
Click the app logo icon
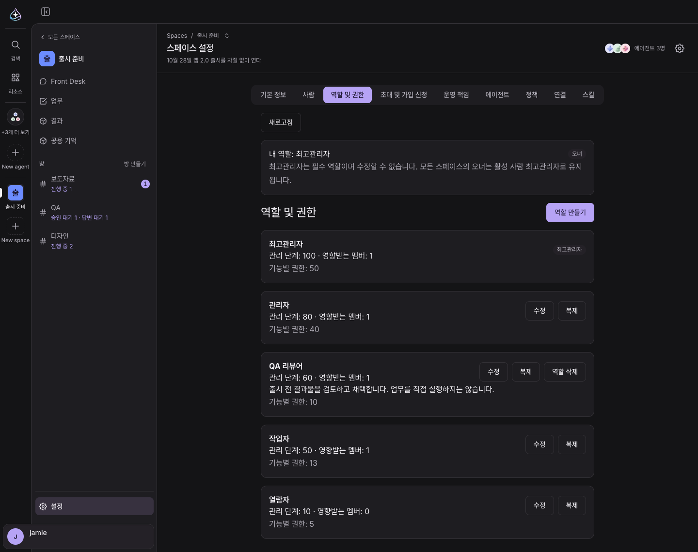point(16,15)
